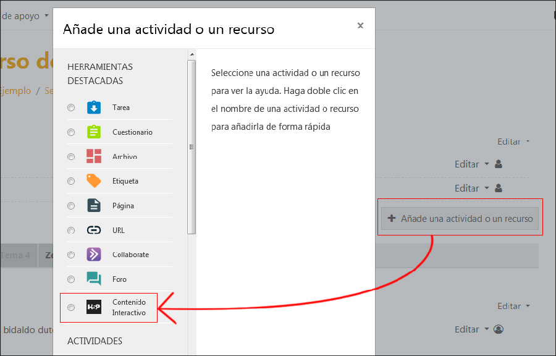Select the Foro radio button
The image size is (556, 356).
(x=71, y=279)
